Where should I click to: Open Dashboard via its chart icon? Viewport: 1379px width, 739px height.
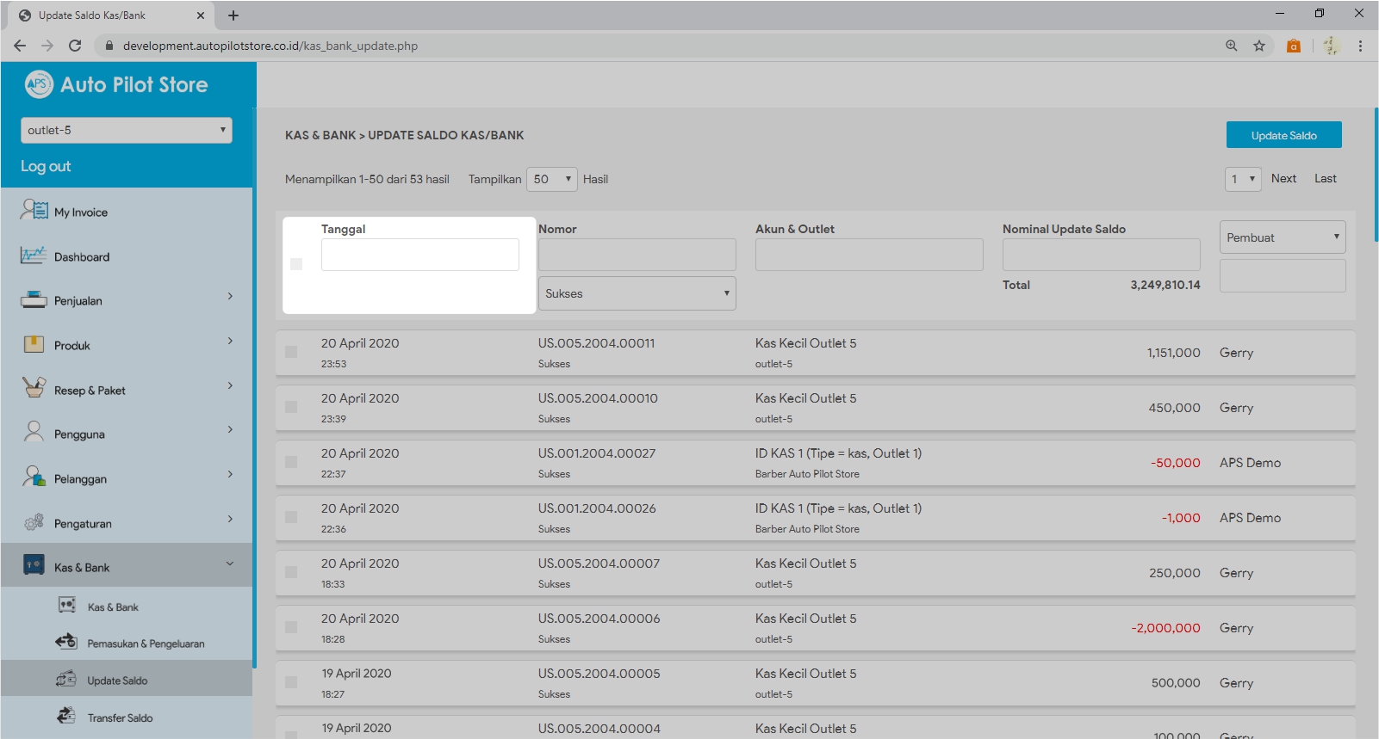[x=34, y=256]
